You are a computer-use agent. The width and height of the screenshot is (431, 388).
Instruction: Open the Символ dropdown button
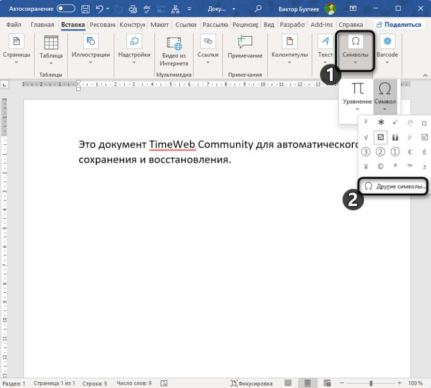385,97
